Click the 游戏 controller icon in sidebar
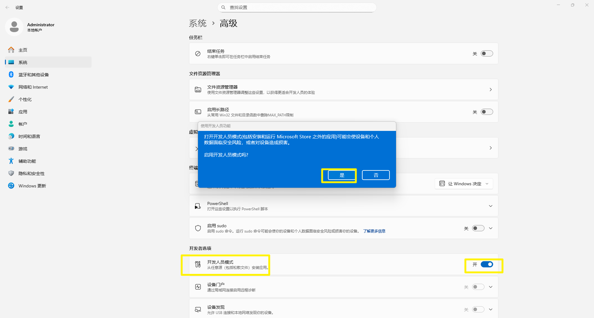The height and width of the screenshot is (318, 594). click(11, 149)
